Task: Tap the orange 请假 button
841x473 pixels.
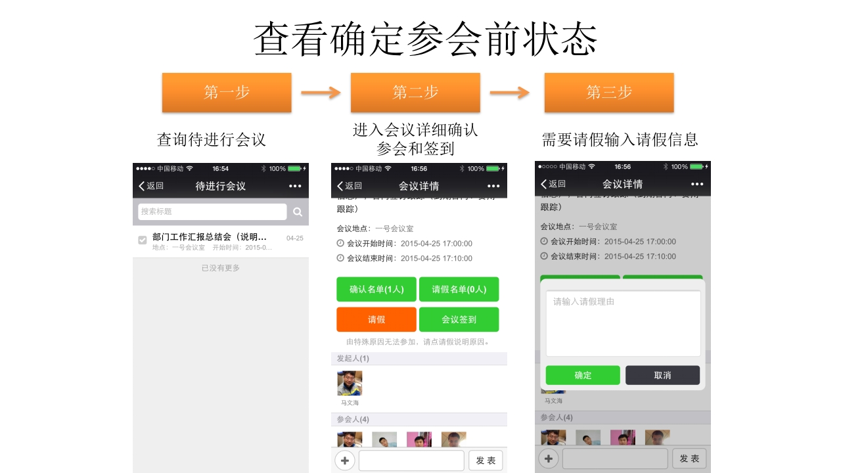Action: pyautogui.click(x=376, y=319)
